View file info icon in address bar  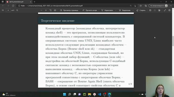point(19,6)
